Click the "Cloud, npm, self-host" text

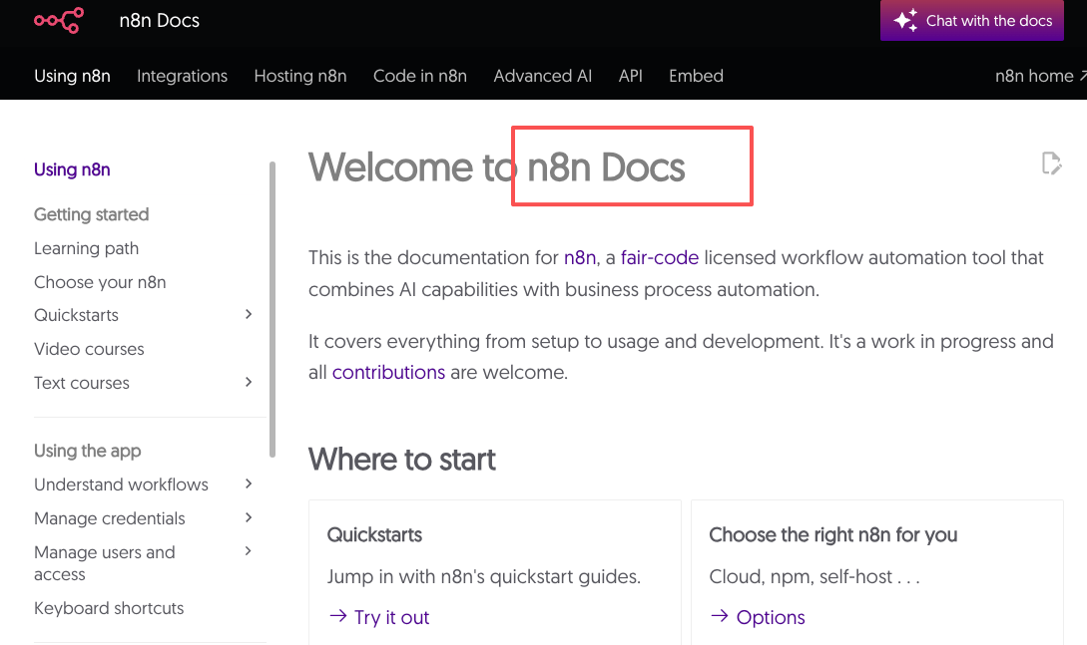pyautogui.click(x=801, y=576)
